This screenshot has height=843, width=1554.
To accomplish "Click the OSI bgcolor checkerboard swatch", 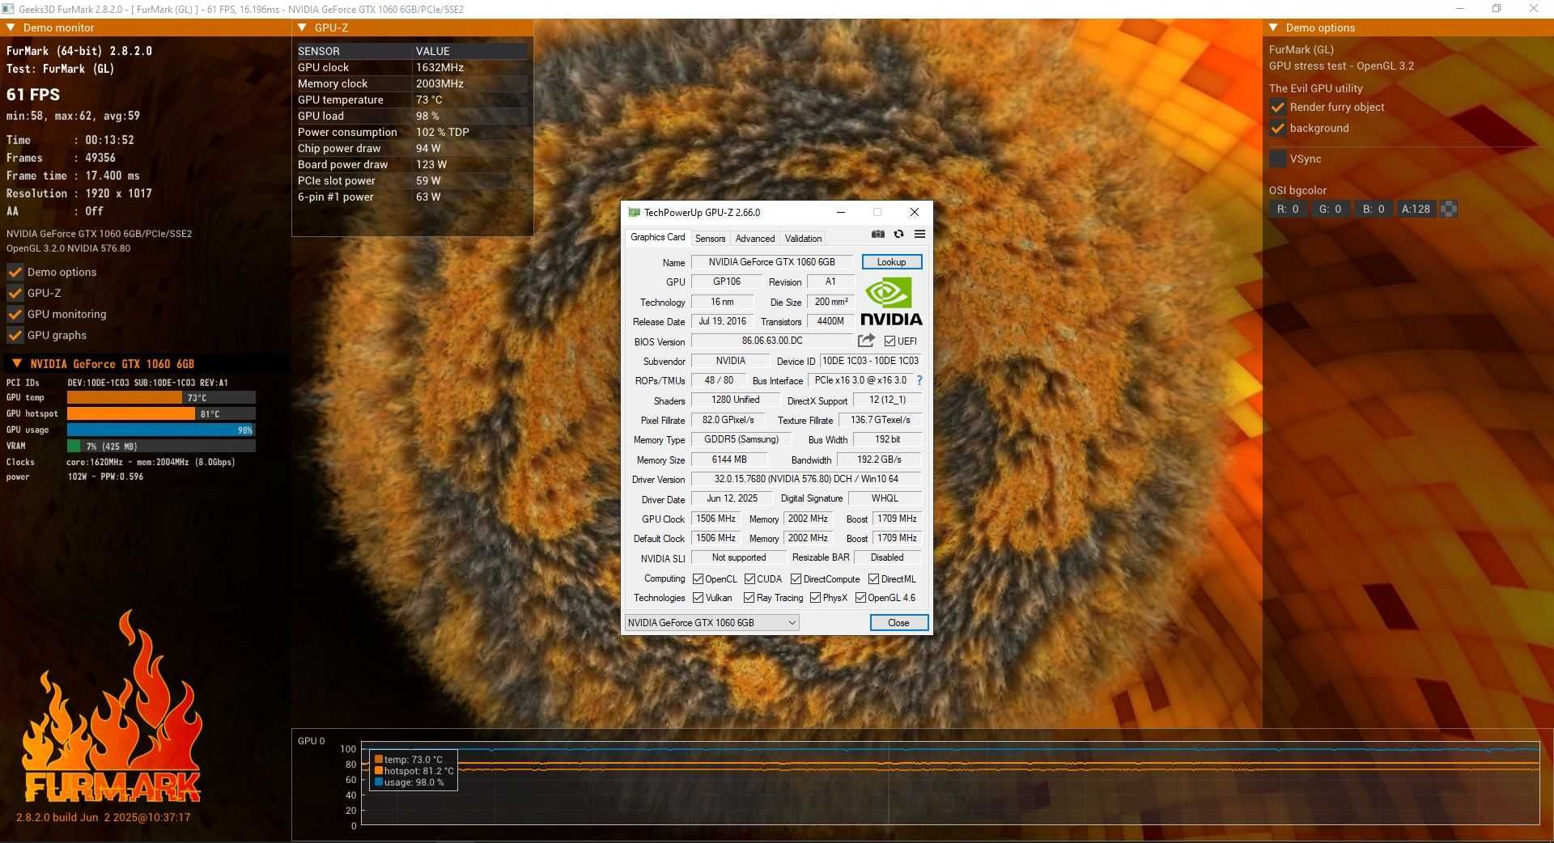I will tap(1449, 209).
